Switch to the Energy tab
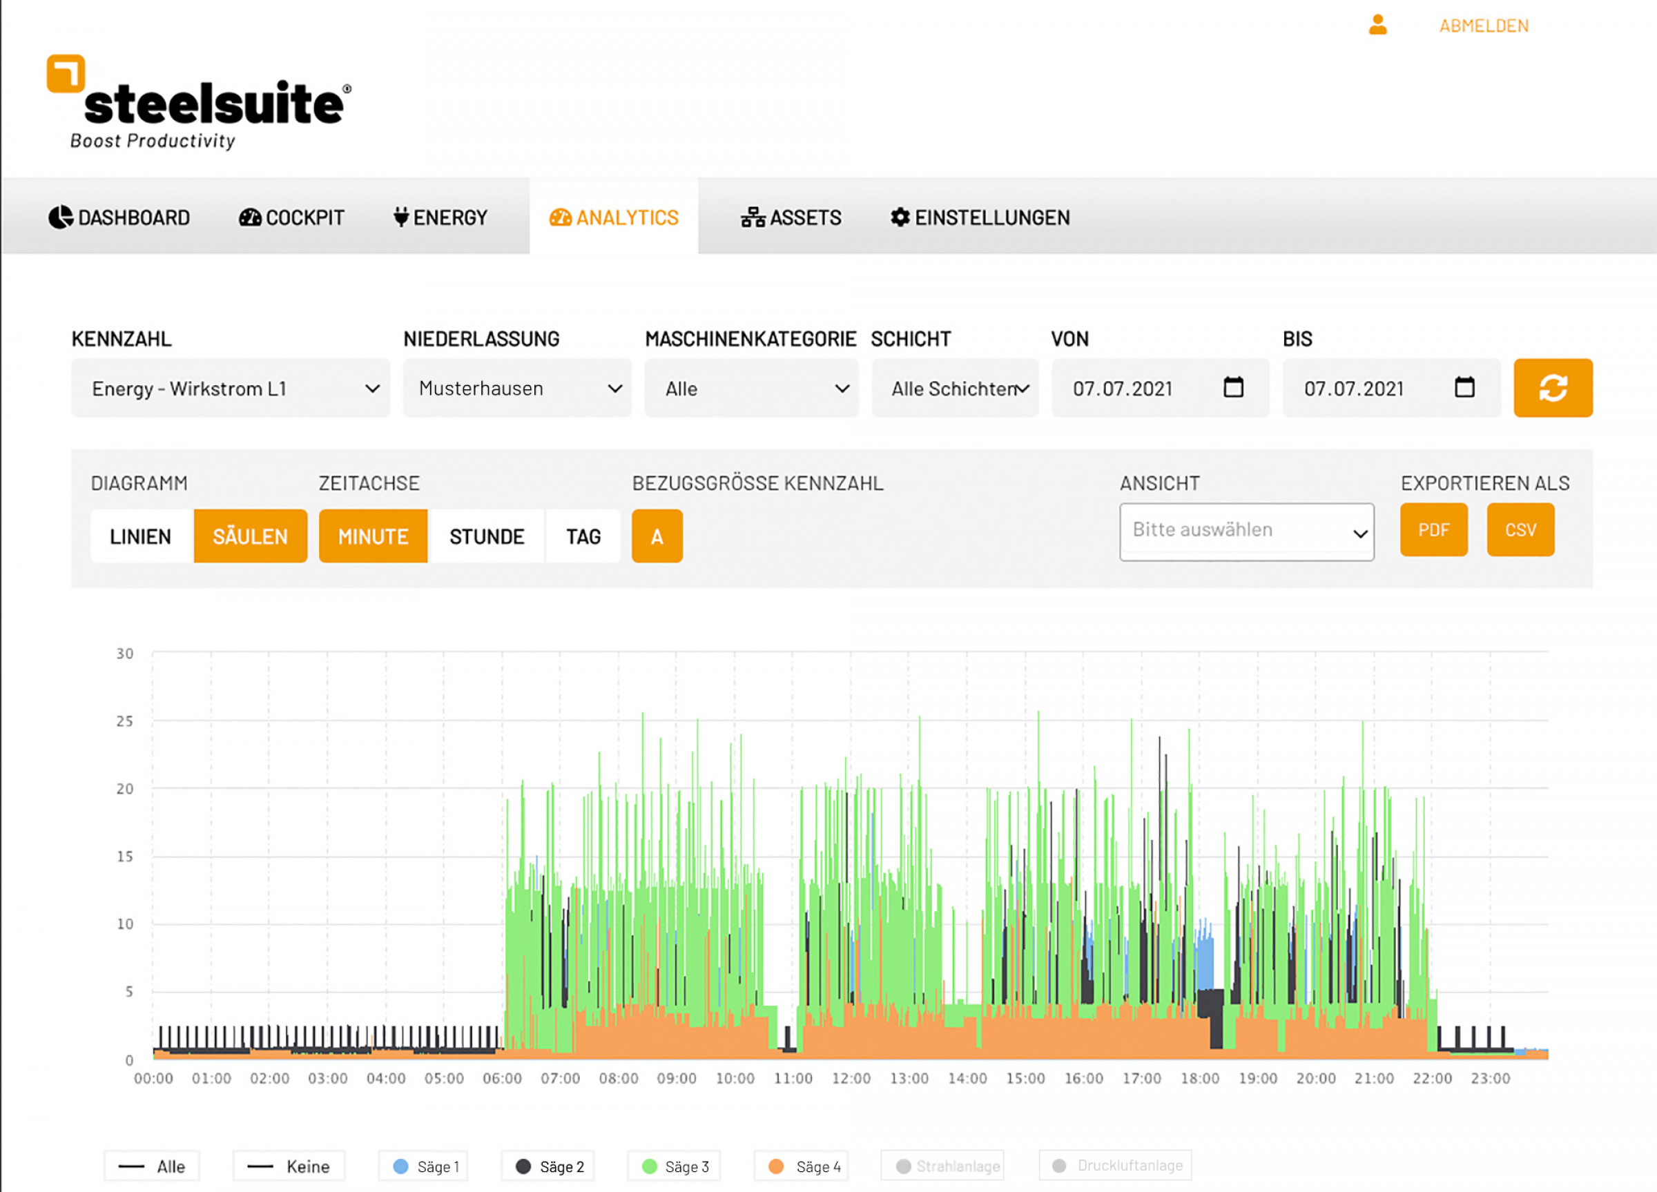Viewport: 1657px width, 1192px height. point(440,217)
